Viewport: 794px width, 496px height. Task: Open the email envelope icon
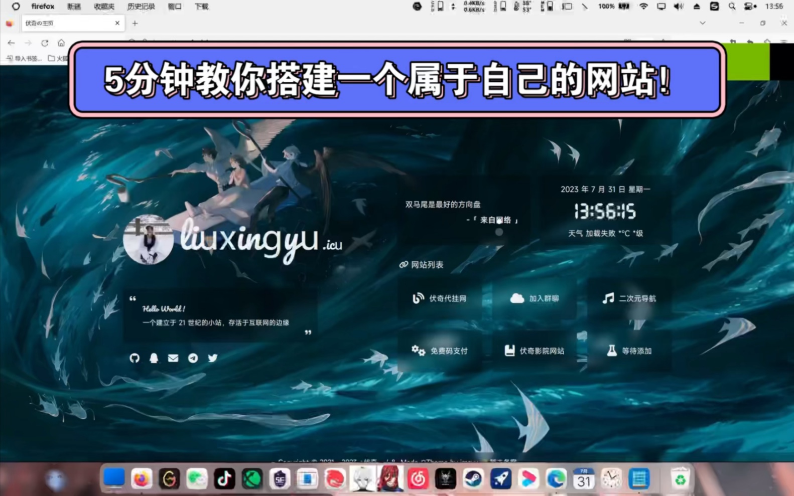tap(173, 358)
